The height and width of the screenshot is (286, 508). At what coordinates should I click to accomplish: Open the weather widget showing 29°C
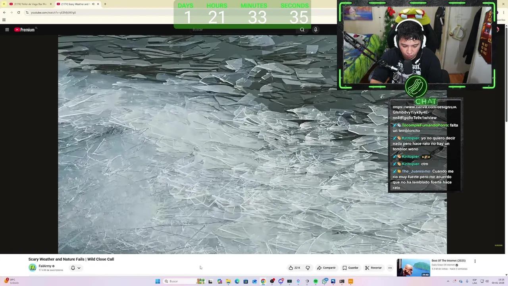pos(12,281)
